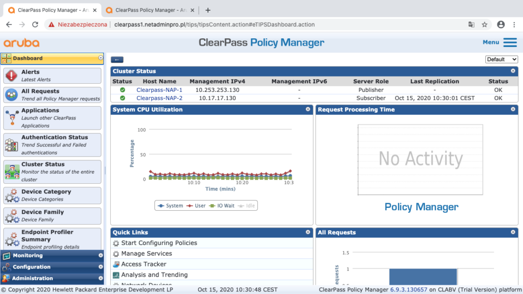This screenshot has width=523, height=294.
Task: Close the Cluster Status panel
Action: (513, 70)
